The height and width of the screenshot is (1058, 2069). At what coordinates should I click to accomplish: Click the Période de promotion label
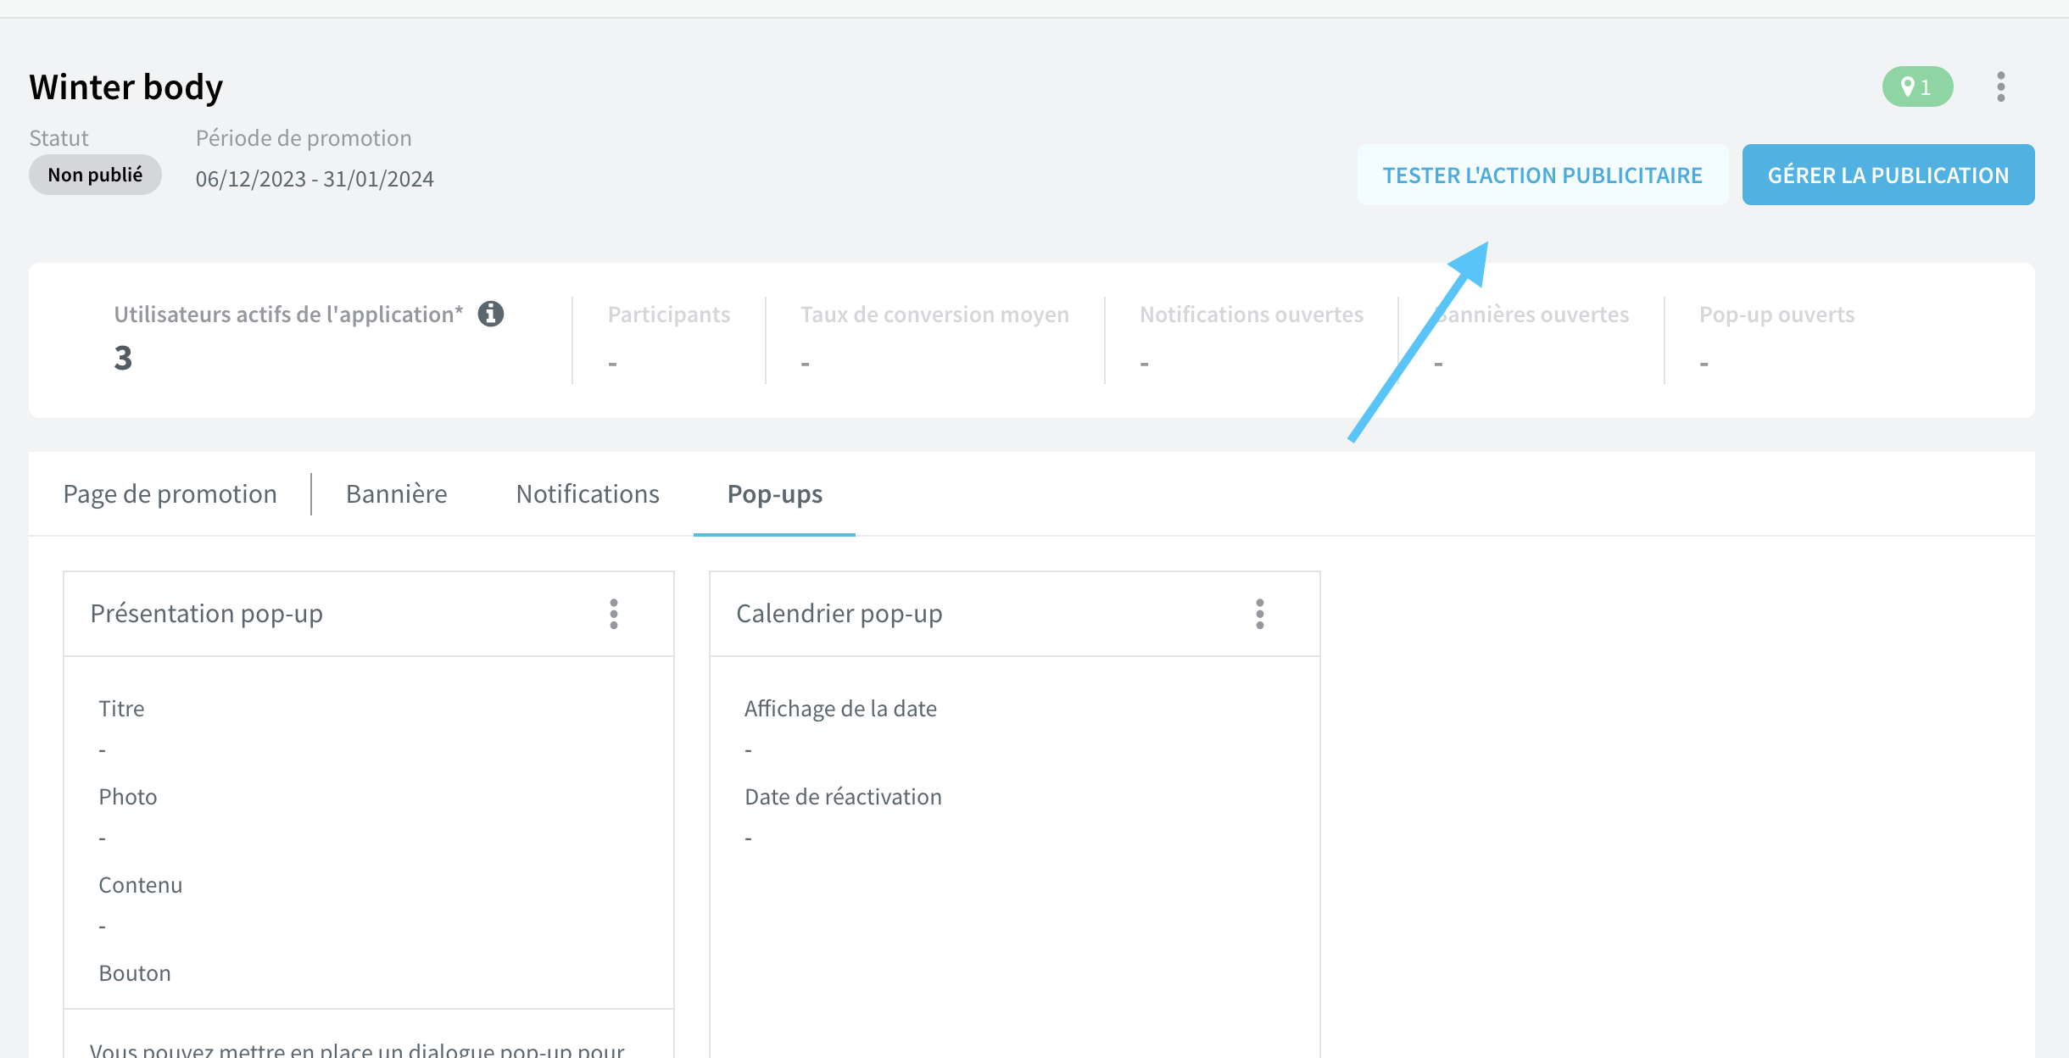[304, 138]
